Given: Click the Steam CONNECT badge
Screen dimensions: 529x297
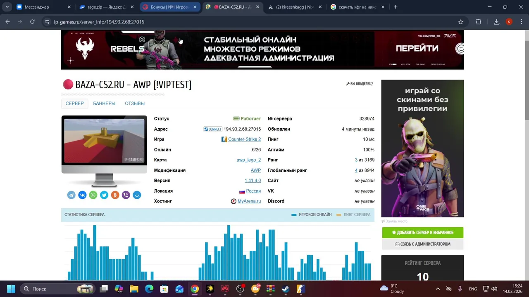Looking at the screenshot, I should 213,129.
